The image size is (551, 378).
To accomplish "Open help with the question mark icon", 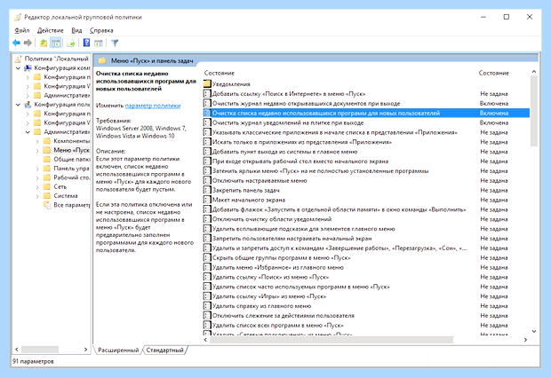I will coord(86,43).
